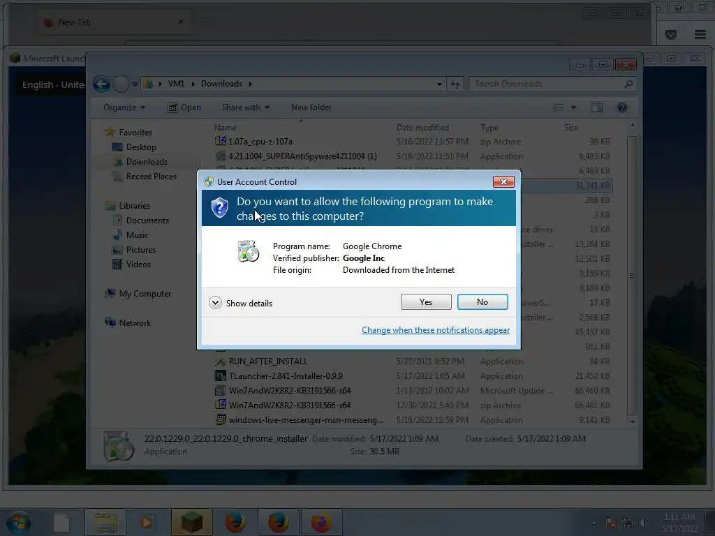The width and height of the screenshot is (715, 536).
Task: Open the address bar history dropdown
Action: 439,84
